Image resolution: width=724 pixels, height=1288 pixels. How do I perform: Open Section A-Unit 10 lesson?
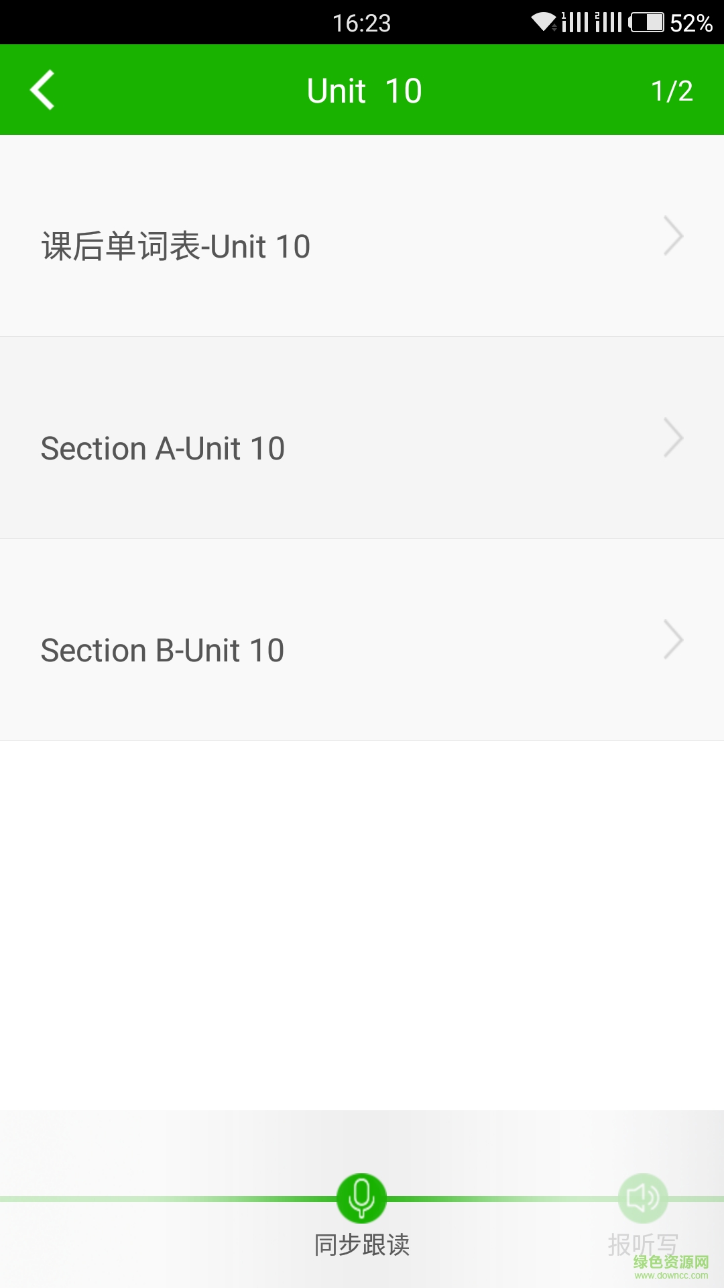[x=163, y=448]
